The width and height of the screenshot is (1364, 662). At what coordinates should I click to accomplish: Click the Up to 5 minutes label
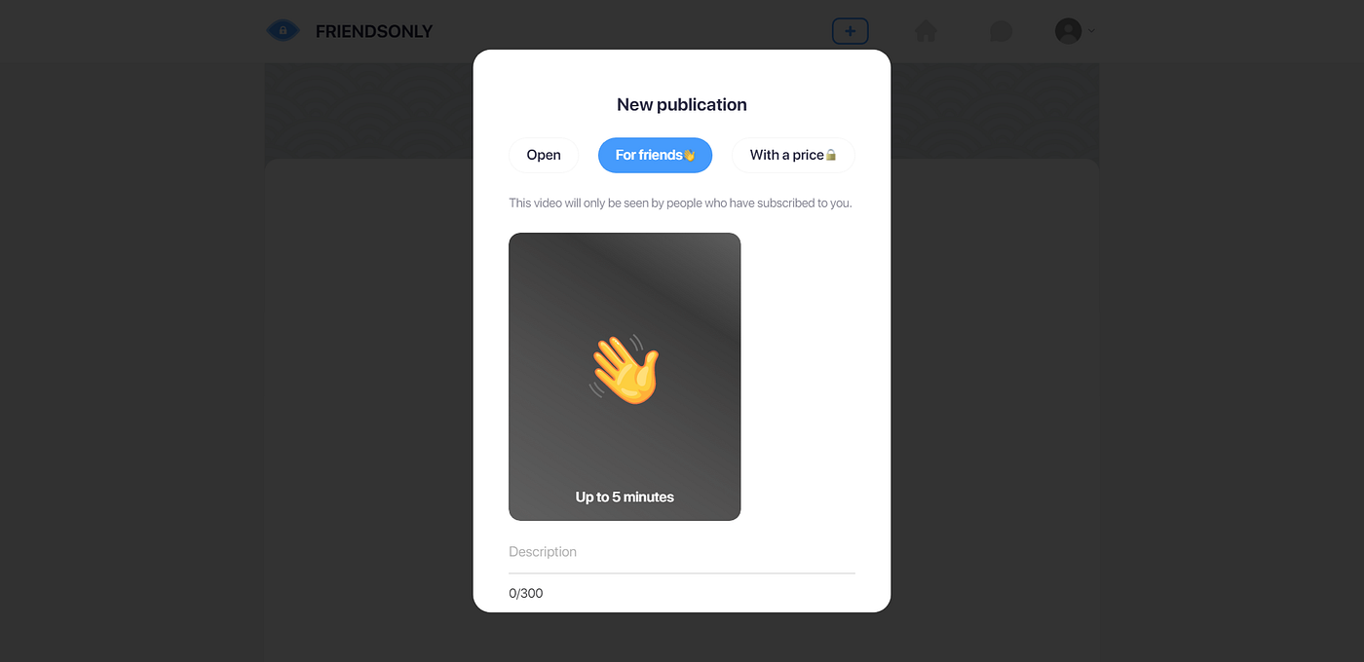625,496
